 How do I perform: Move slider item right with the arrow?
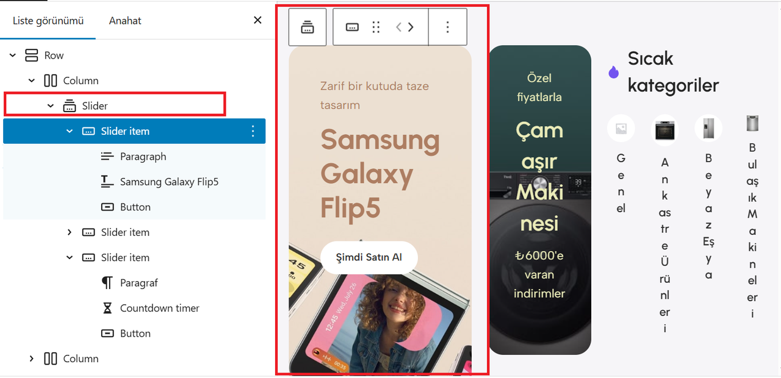(411, 27)
